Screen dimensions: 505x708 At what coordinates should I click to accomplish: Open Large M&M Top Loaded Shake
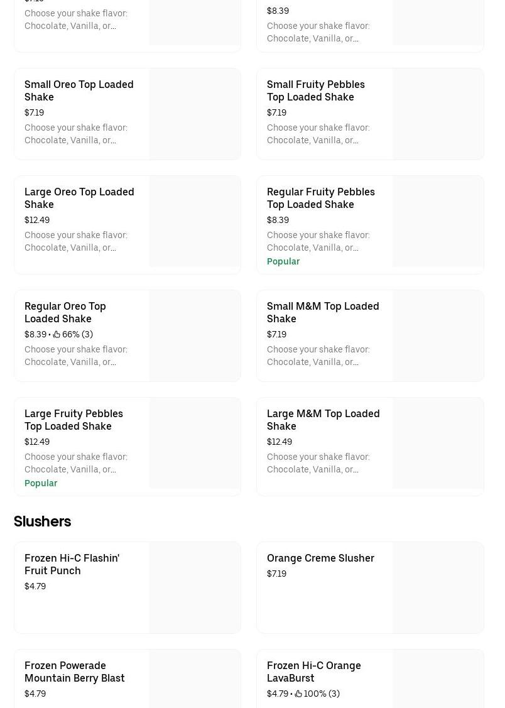click(370, 447)
